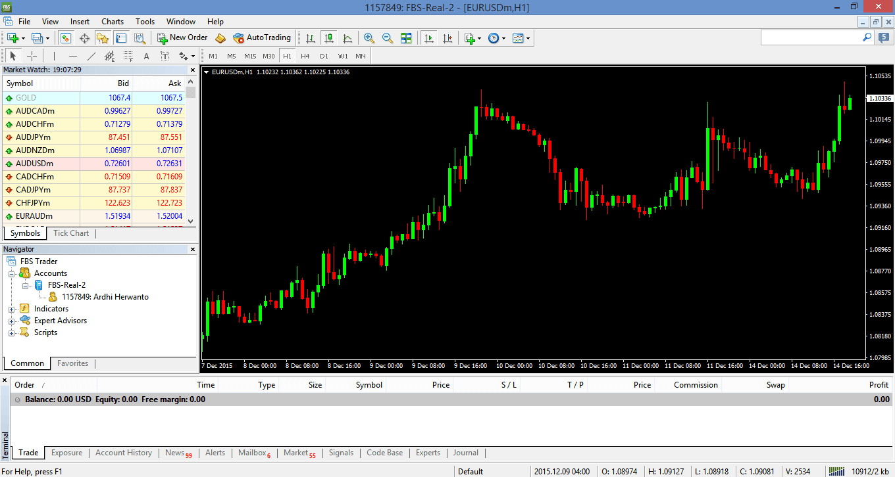Click the New Chart toolbar icon
The height and width of the screenshot is (477, 895).
(14, 38)
